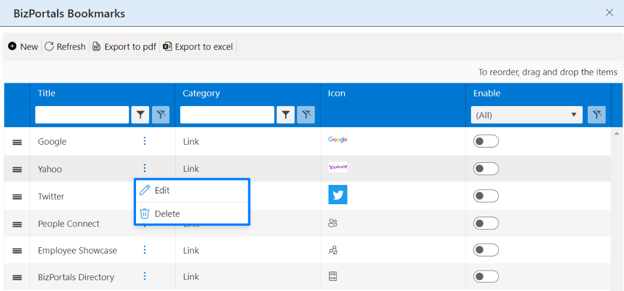The width and height of the screenshot is (624, 291).
Task: Enable the People Connect bookmark toggle
Action: (x=486, y=223)
